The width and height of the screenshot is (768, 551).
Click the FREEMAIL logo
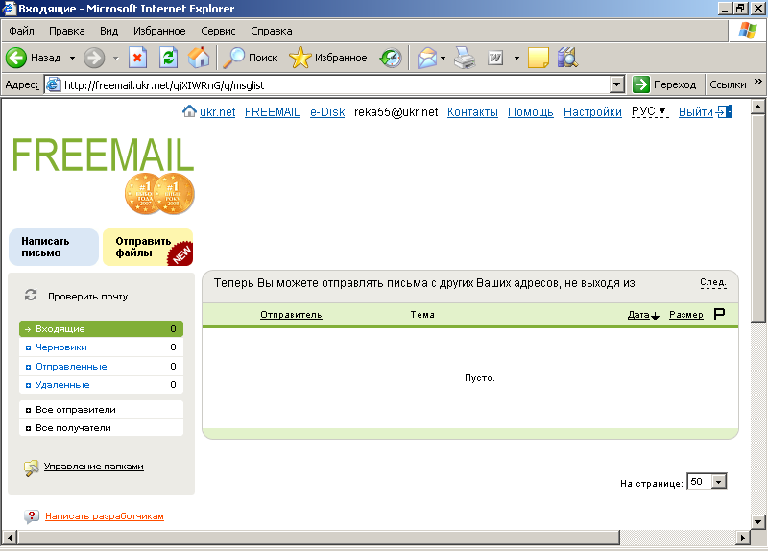coord(103,155)
